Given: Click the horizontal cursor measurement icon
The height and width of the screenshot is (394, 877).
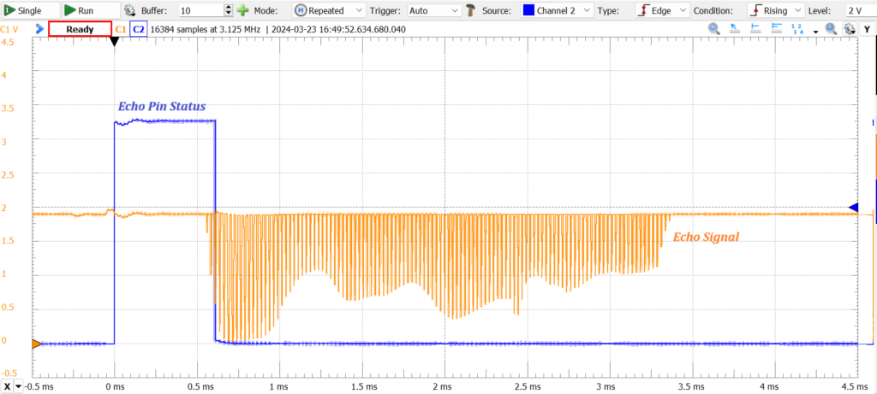Looking at the screenshot, I should click(x=754, y=29).
